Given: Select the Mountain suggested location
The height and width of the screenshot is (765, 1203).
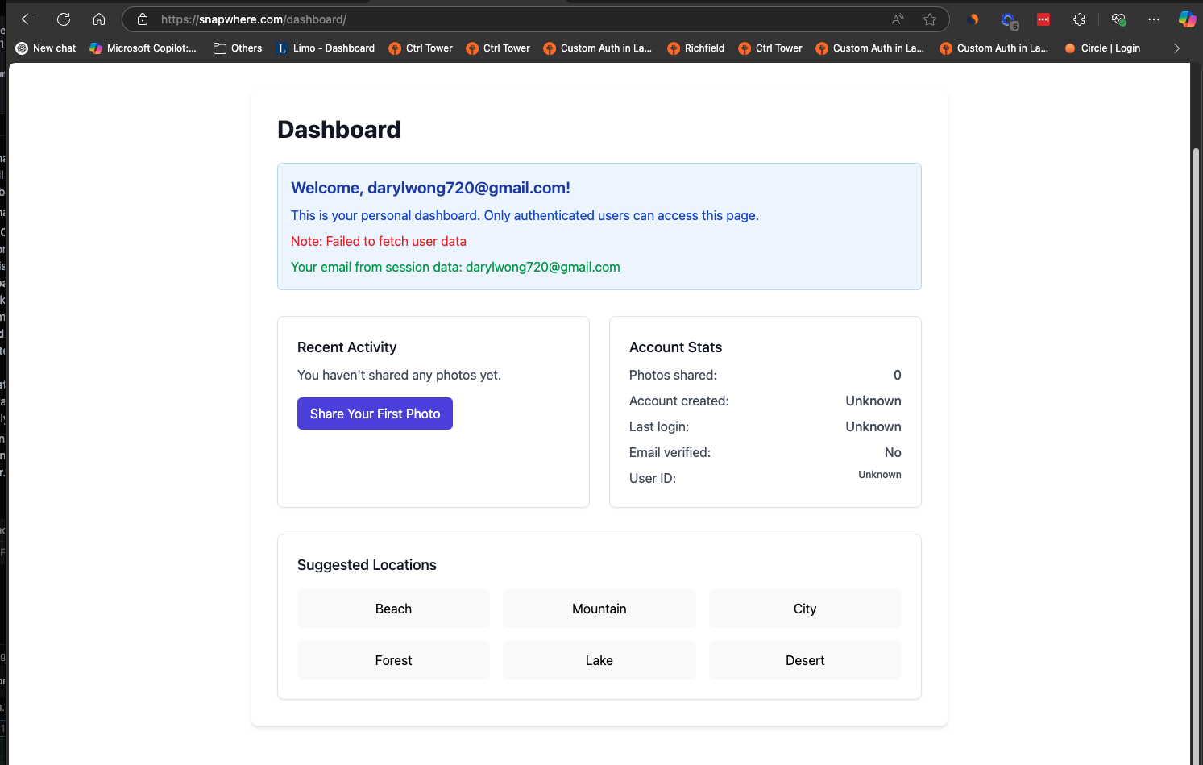Looking at the screenshot, I should coord(599,609).
